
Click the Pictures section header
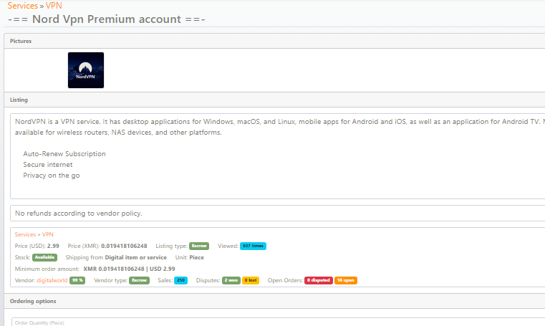(21, 42)
